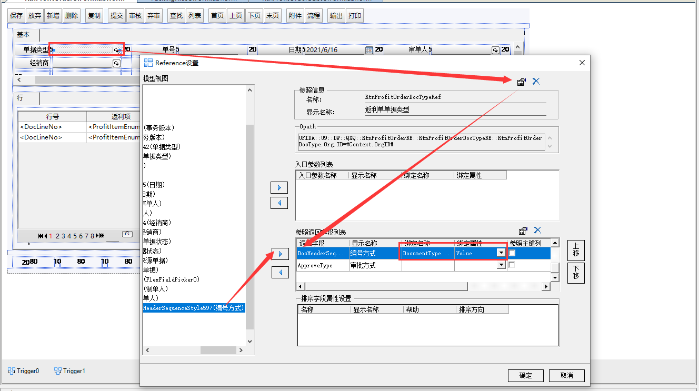Open the date field calendar picker
The image size is (699, 391).
pyautogui.click(x=369, y=50)
